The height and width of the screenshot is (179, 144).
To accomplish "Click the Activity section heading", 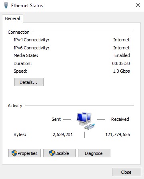I will pyautogui.click(x=15, y=106).
